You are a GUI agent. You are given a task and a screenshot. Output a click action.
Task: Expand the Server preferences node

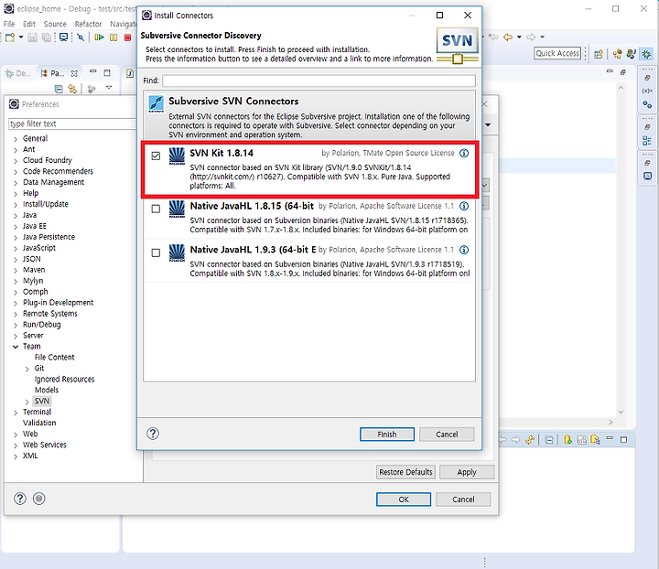pyautogui.click(x=16, y=336)
